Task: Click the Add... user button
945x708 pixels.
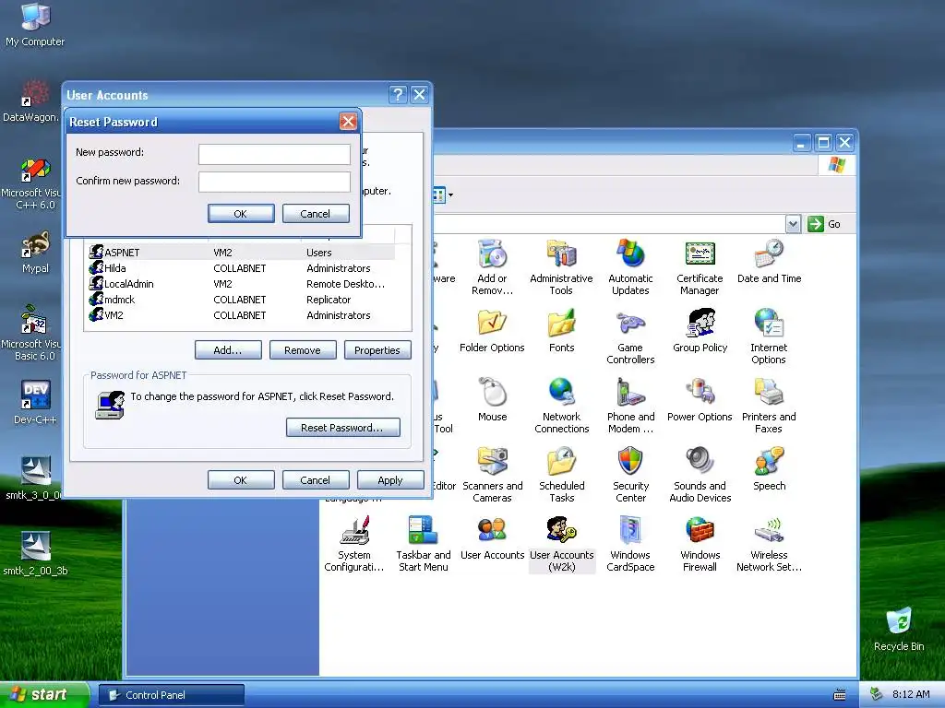Action: pyautogui.click(x=228, y=349)
